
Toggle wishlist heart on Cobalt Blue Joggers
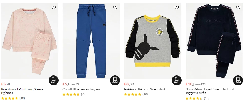(x=115, y=7)
